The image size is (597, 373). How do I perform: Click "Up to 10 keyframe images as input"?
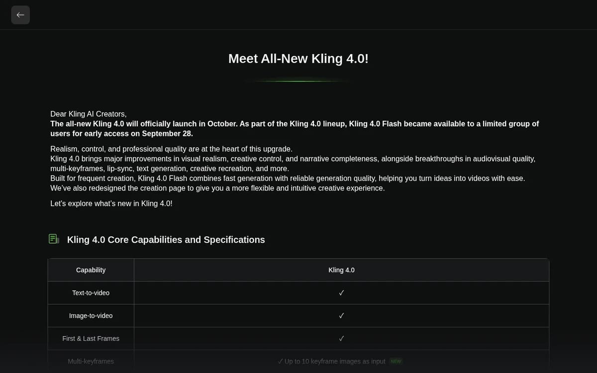pos(335,362)
